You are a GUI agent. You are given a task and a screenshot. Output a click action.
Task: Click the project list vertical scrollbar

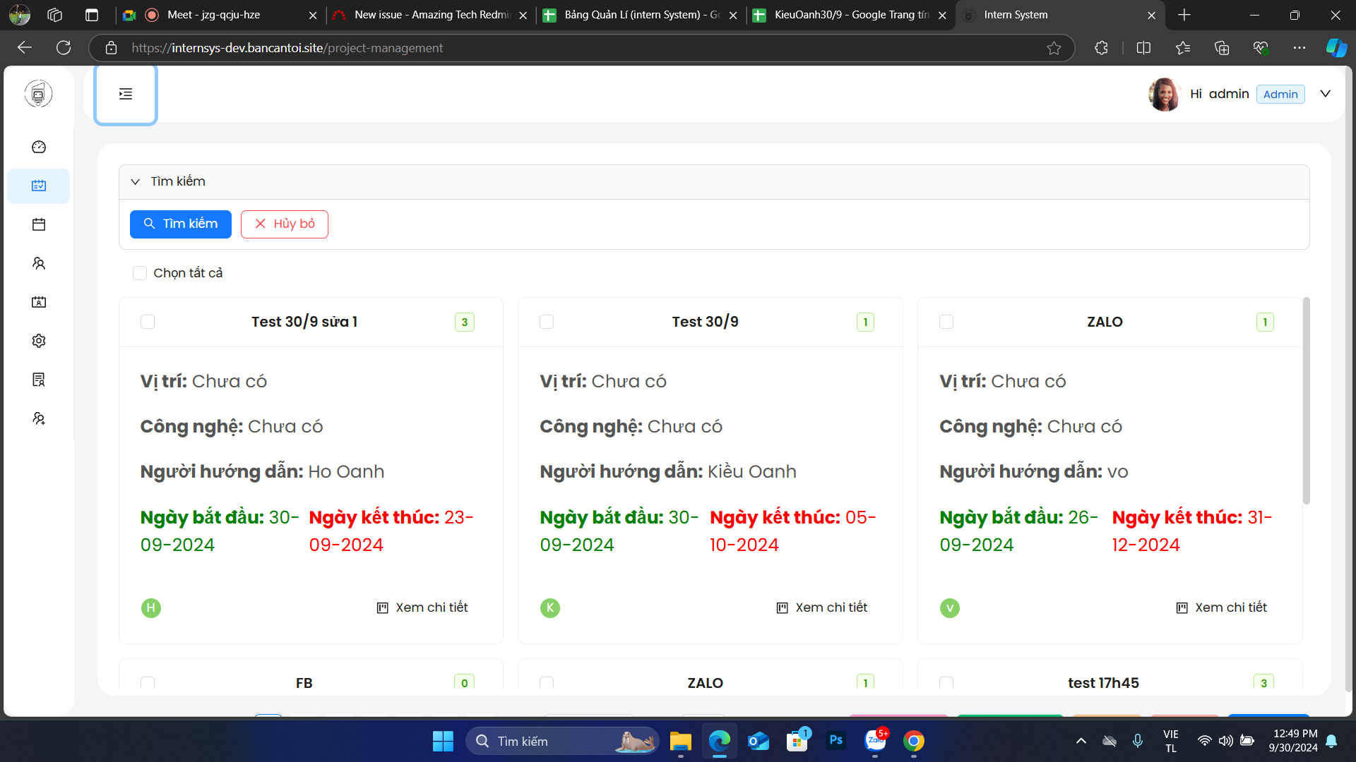click(1306, 402)
